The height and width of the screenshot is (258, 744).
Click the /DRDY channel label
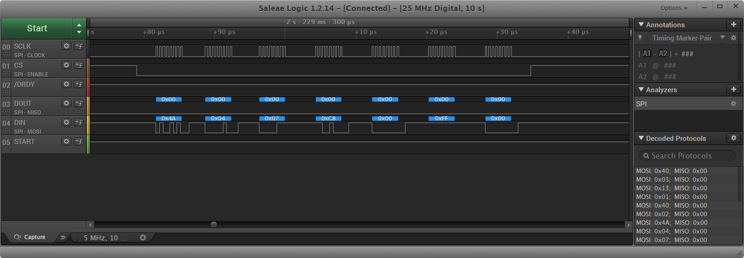(x=24, y=84)
